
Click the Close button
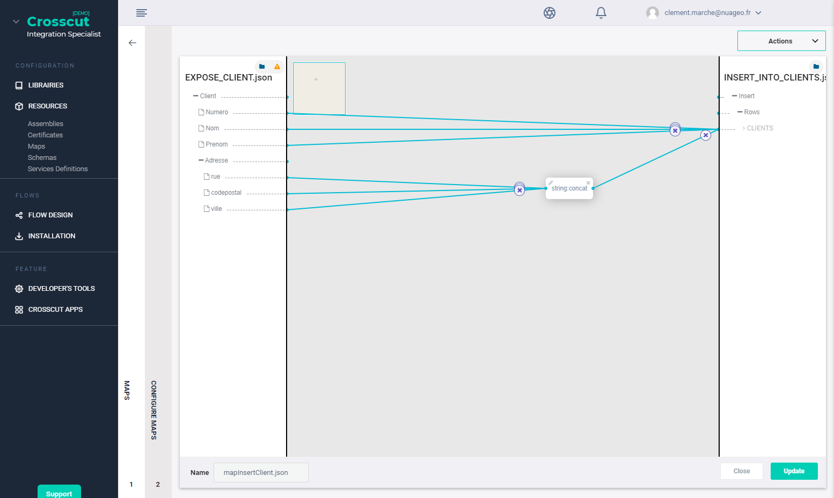(x=742, y=471)
